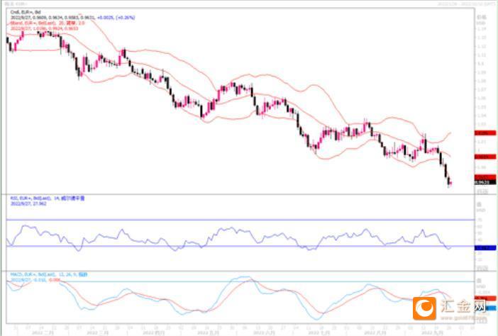Click the Cndl EUR= Bid legend label

[x=26, y=12]
